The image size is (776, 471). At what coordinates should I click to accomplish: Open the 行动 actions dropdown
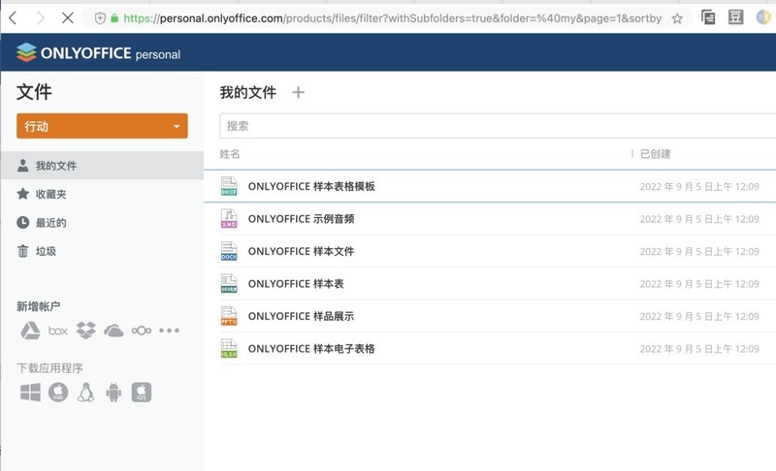coord(102,126)
